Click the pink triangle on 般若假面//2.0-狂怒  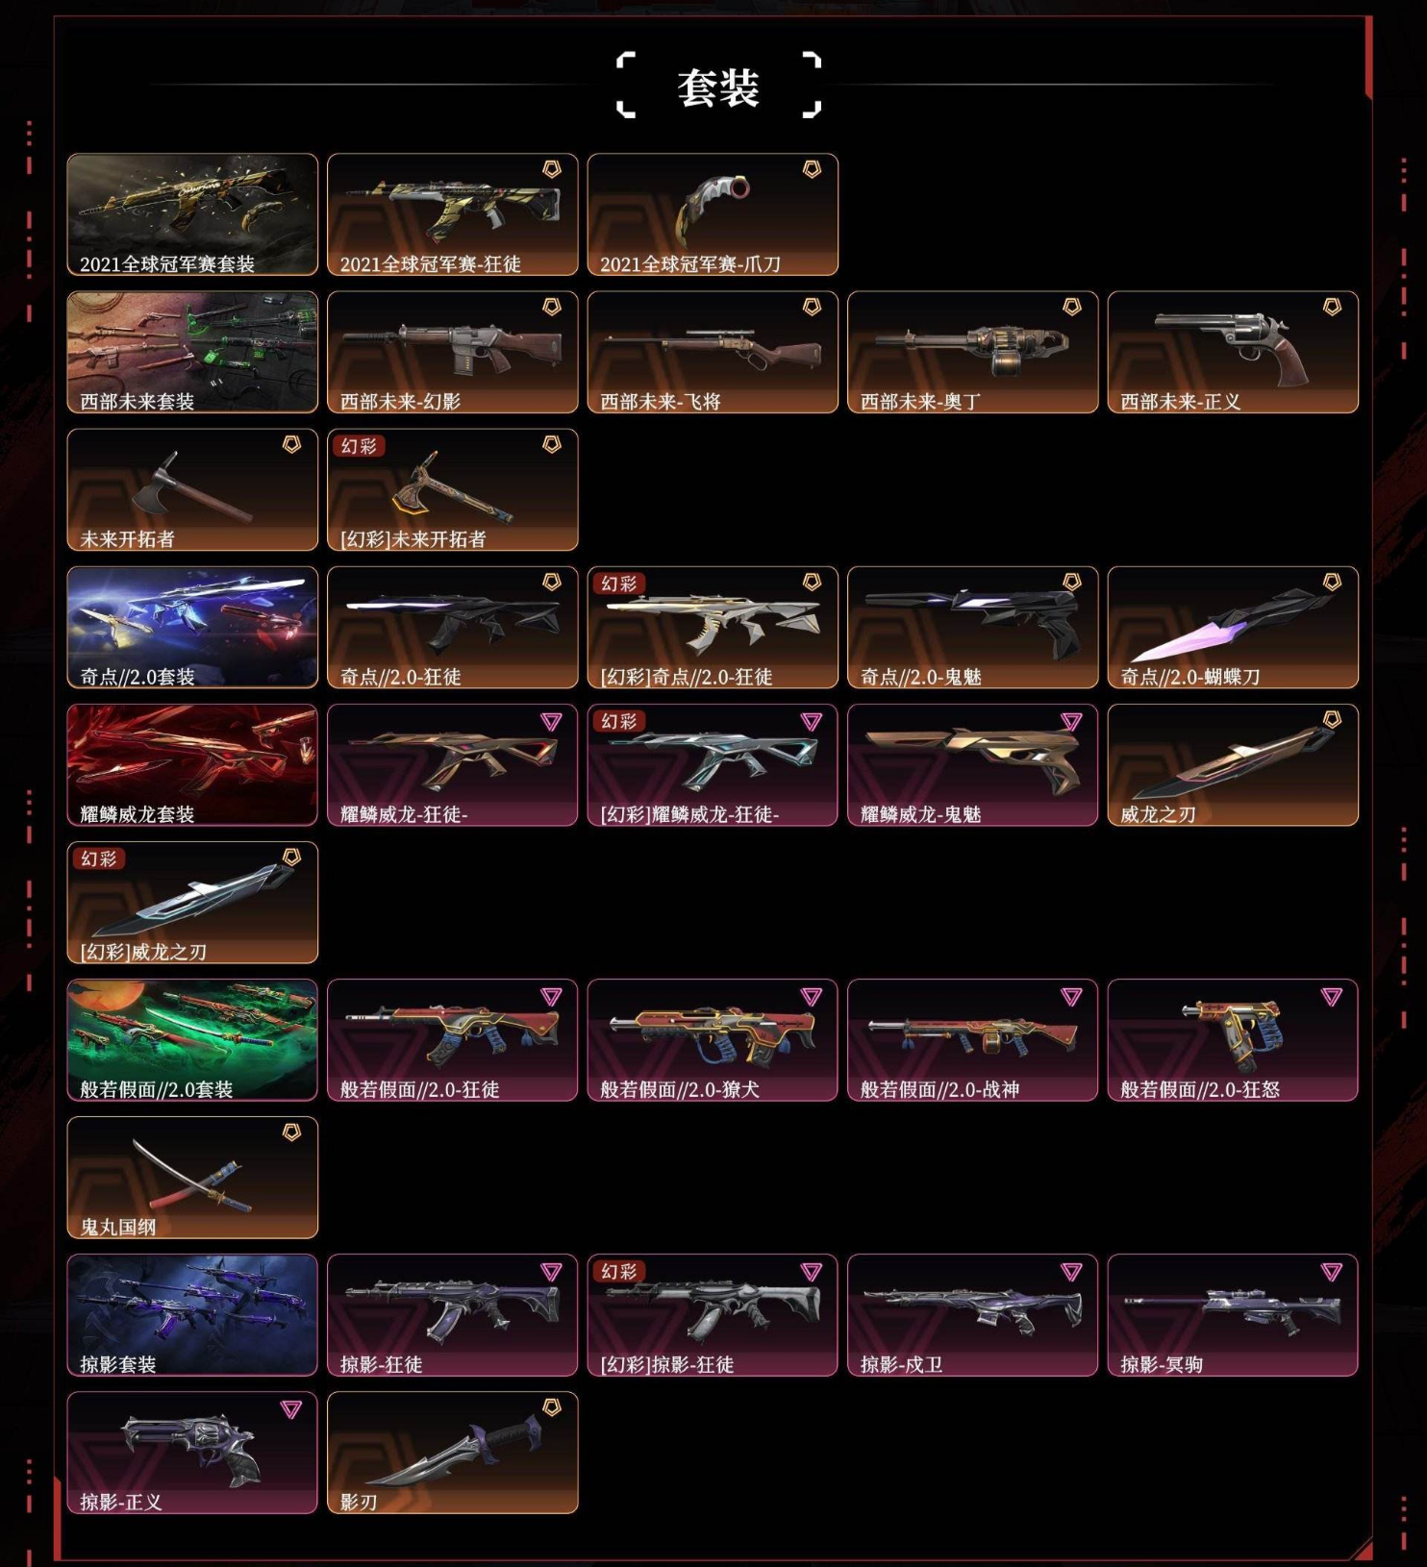(1332, 997)
